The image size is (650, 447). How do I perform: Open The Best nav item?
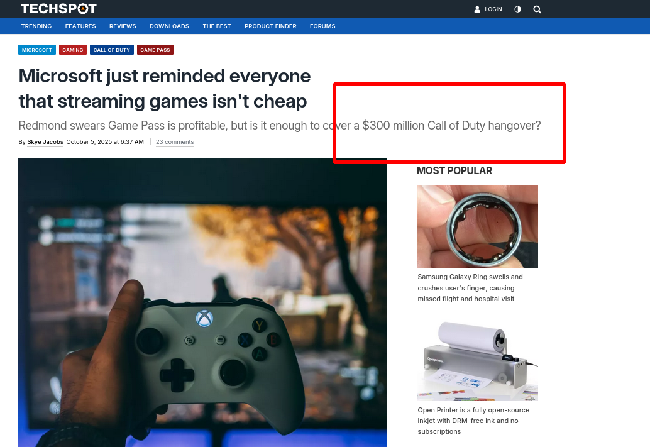tap(217, 26)
